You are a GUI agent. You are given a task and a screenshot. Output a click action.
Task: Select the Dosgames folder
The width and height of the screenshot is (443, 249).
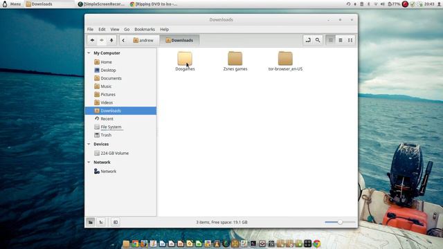coord(185,61)
